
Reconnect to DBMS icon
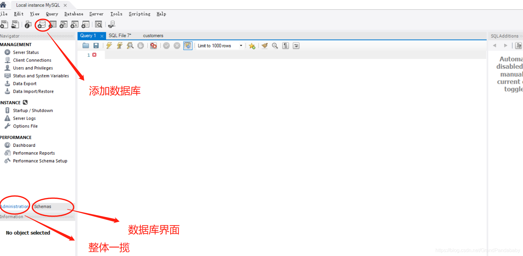tap(112, 24)
